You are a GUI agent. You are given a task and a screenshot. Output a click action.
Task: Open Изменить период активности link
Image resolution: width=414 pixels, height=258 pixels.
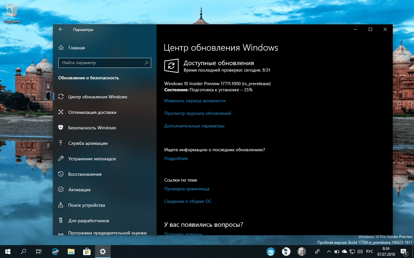click(194, 101)
